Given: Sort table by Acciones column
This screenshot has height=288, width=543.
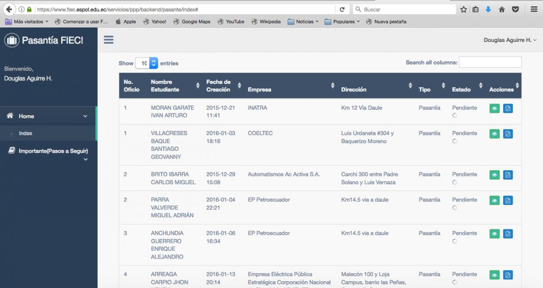Looking at the screenshot, I should click(504, 86).
